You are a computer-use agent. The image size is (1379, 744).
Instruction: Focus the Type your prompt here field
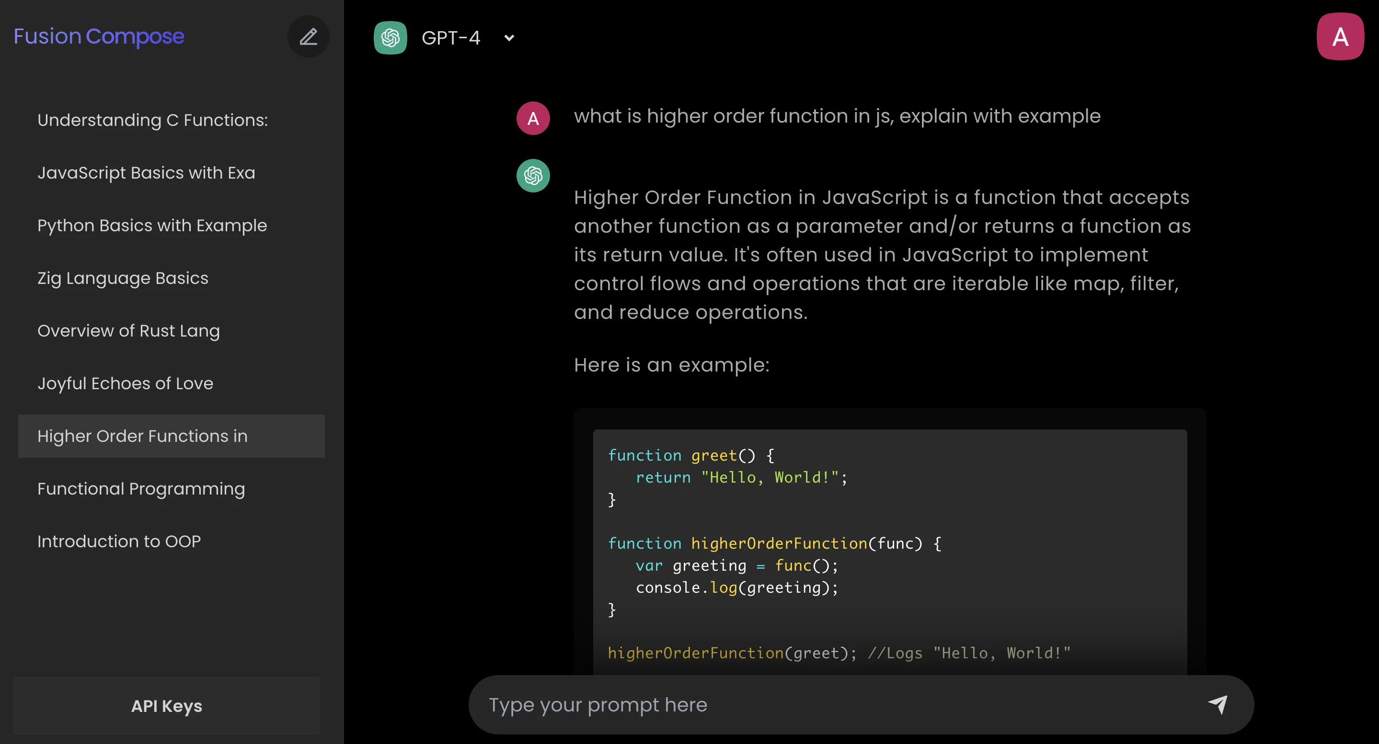[x=835, y=704]
